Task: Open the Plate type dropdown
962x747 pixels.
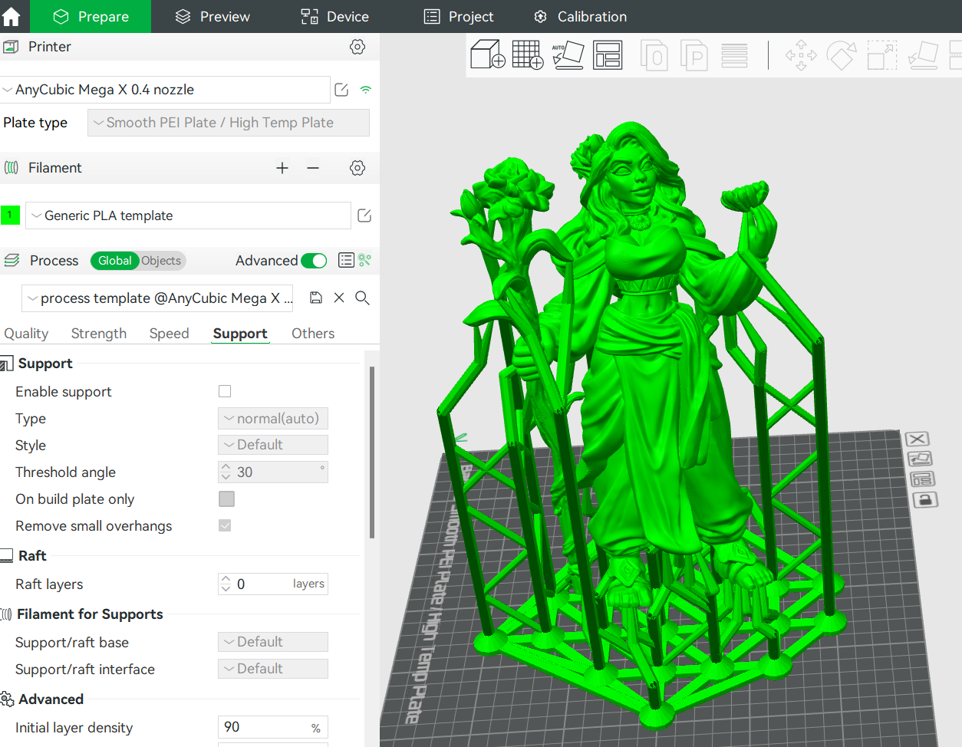Action: (x=229, y=123)
